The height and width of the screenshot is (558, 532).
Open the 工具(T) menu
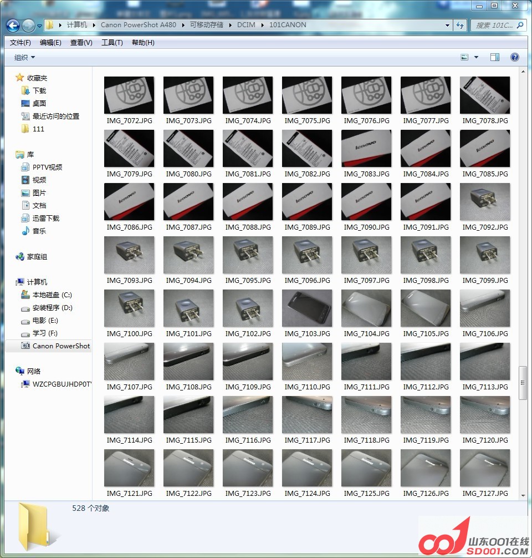[112, 43]
